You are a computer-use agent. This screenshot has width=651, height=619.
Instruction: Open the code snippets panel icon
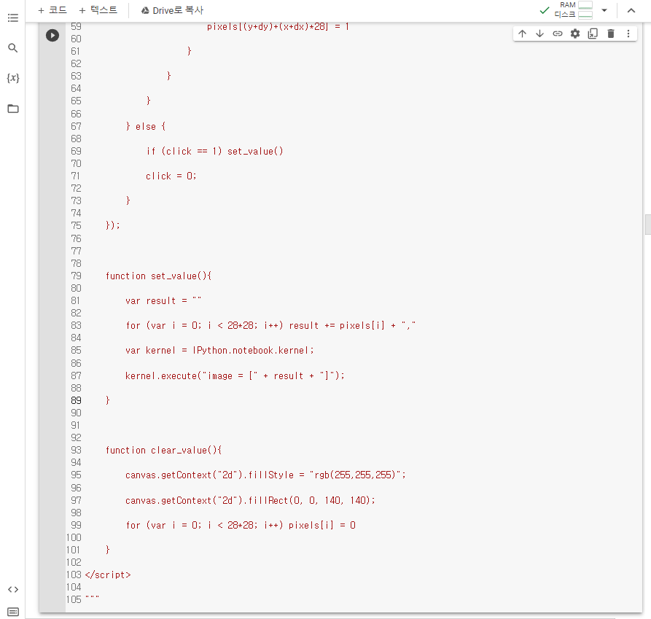13,590
